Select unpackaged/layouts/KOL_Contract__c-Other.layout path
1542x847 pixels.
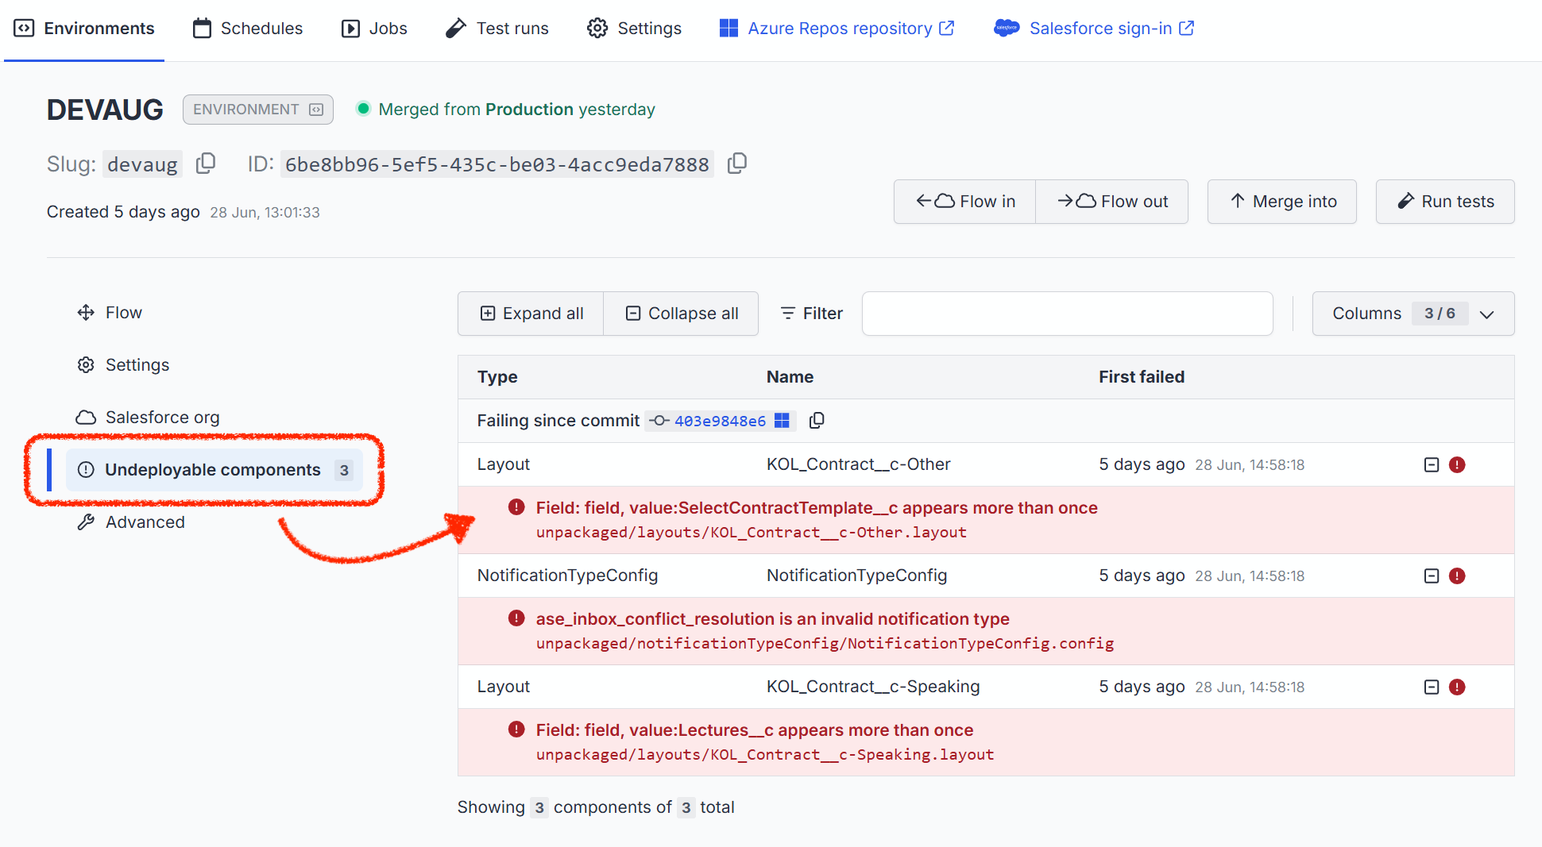click(752, 533)
